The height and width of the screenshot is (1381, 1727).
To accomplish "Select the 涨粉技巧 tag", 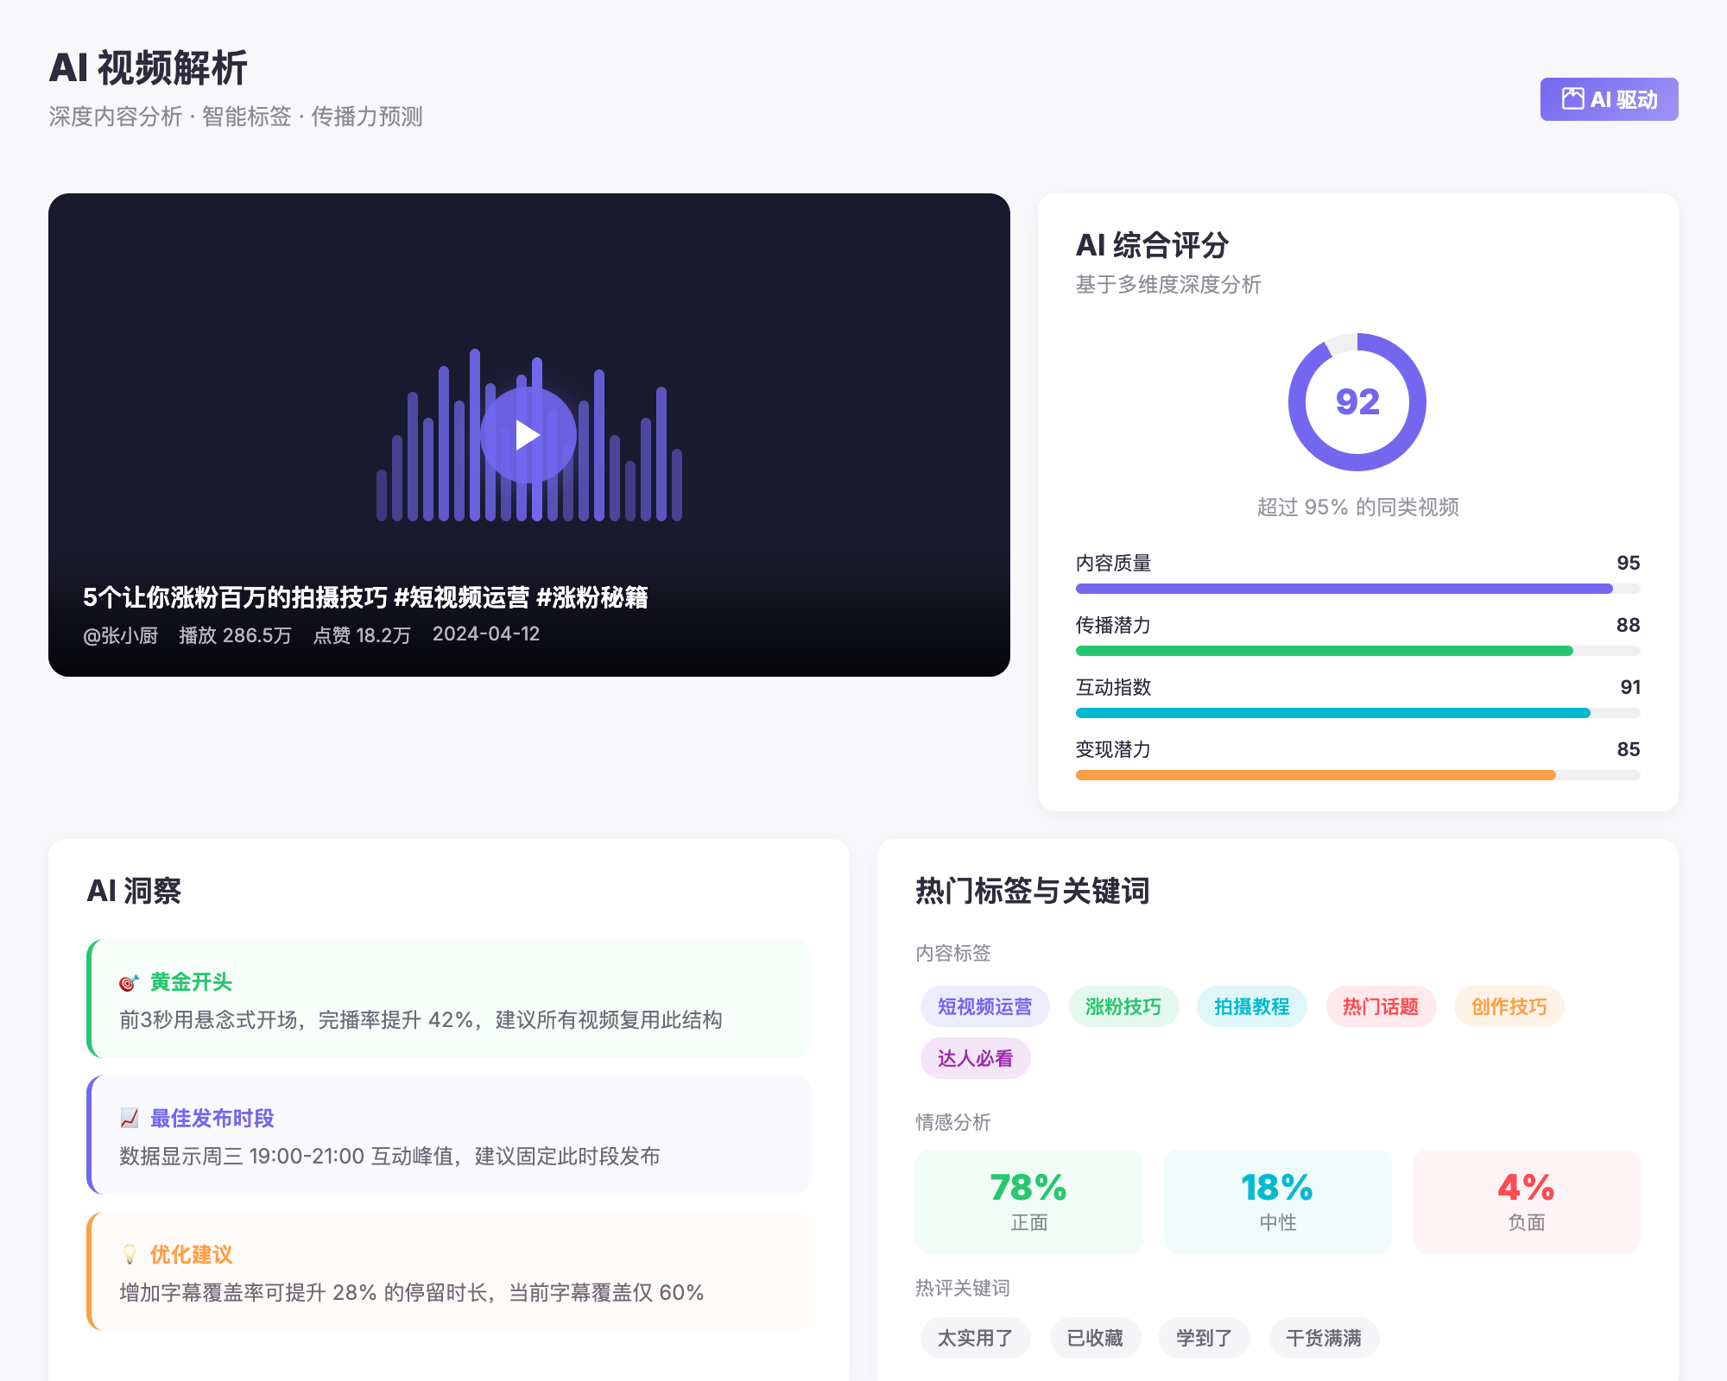I will [1123, 1006].
